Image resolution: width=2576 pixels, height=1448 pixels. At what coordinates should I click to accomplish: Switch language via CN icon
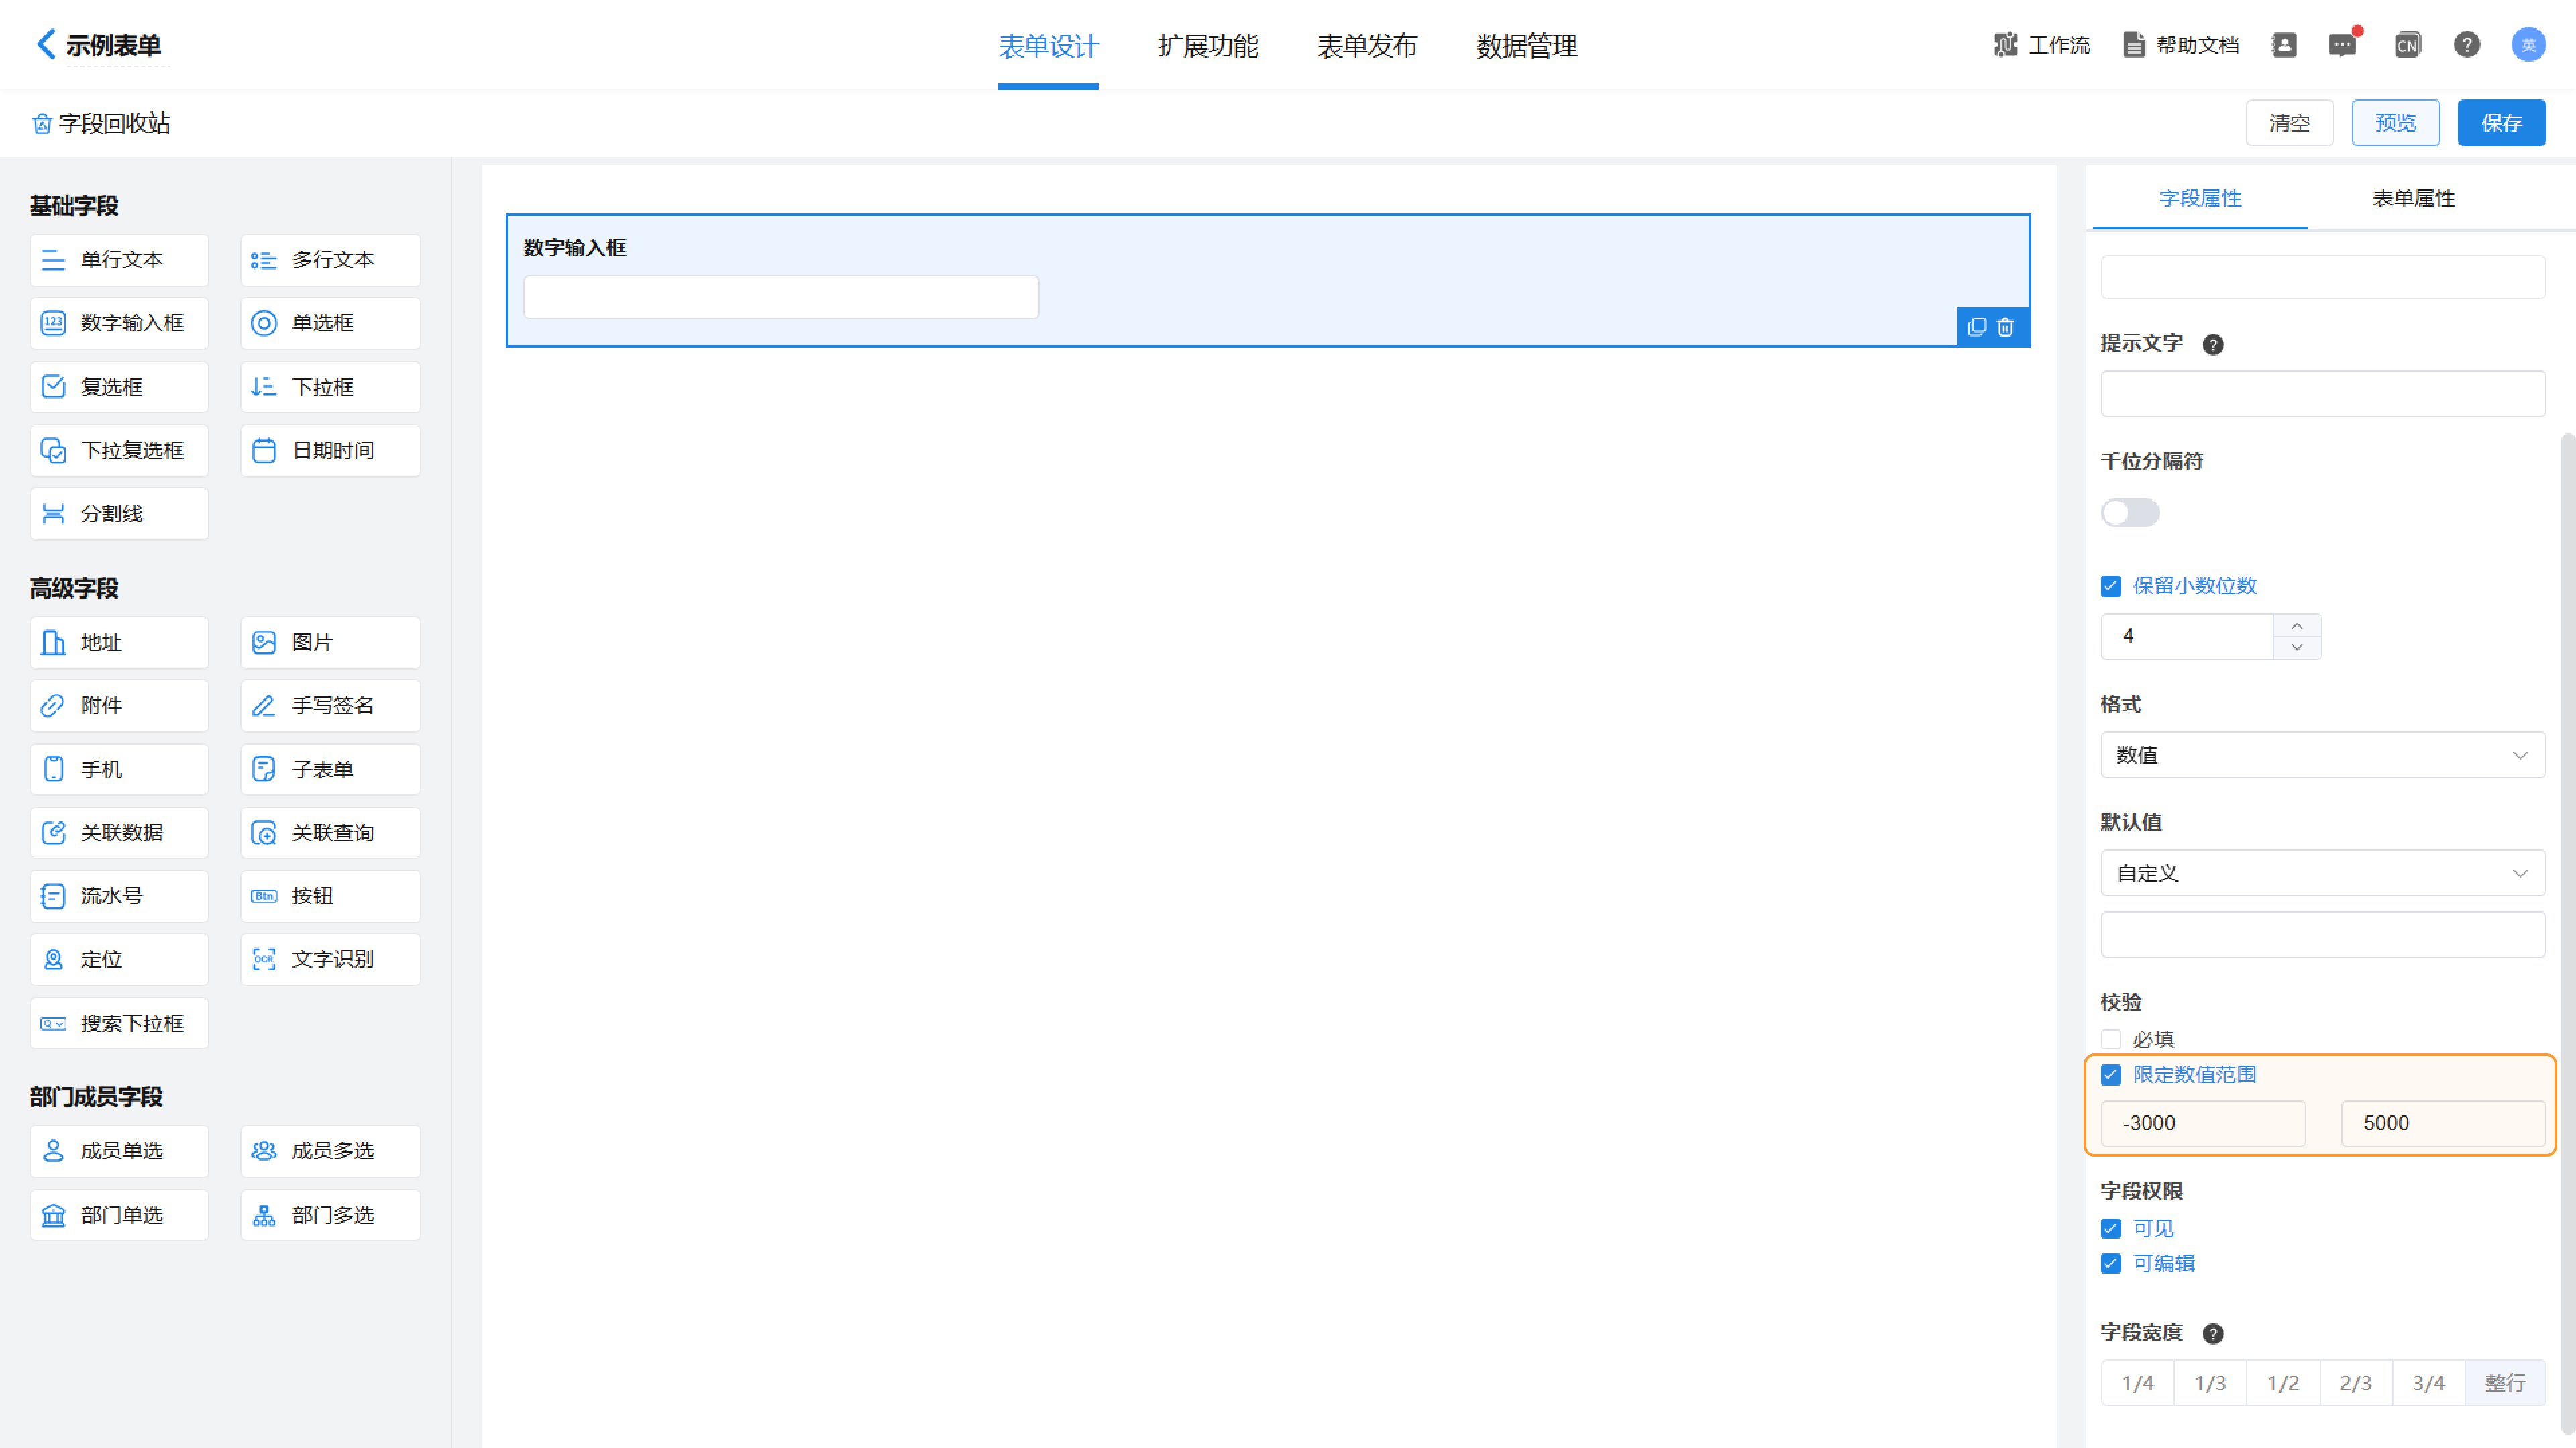tap(2407, 45)
